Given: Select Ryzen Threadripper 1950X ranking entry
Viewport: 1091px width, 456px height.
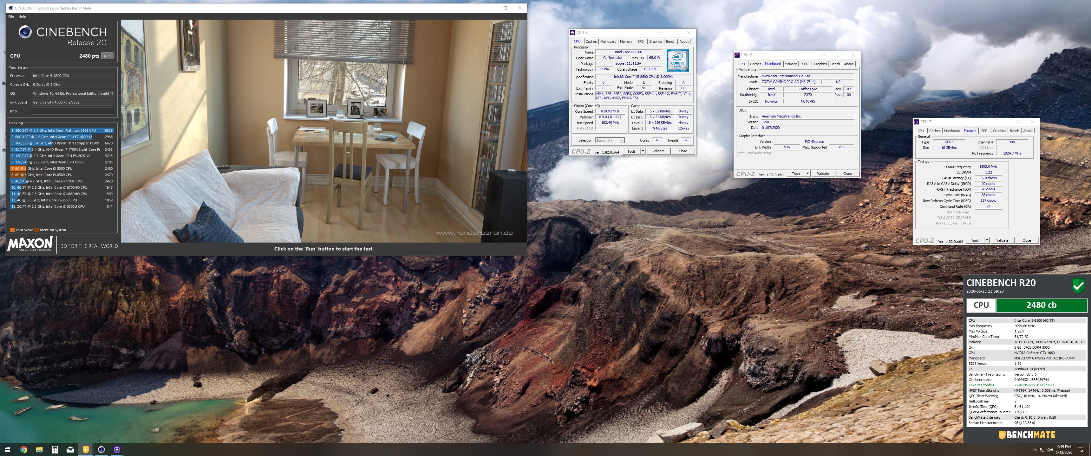Looking at the screenshot, I should [62, 143].
